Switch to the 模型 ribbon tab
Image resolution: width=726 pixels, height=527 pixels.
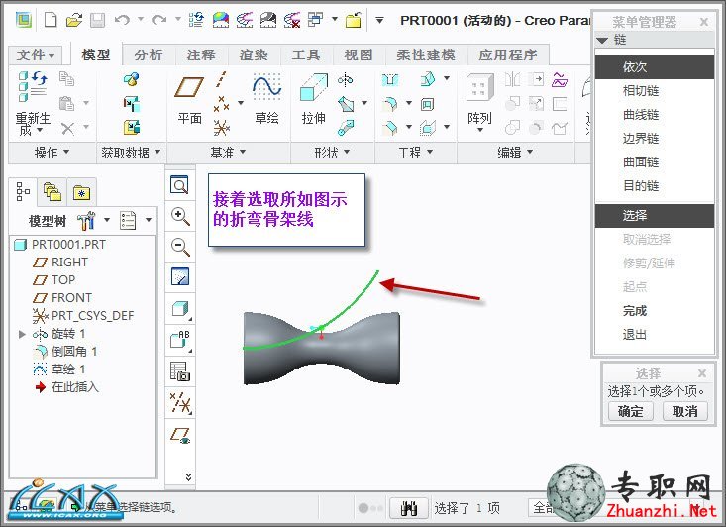click(x=96, y=55)
